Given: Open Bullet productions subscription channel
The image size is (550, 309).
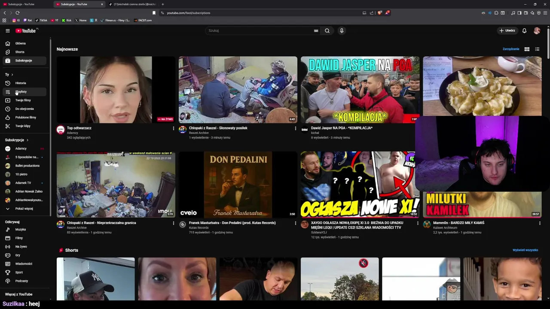Looking at the screenshot, I should (24, 166).
